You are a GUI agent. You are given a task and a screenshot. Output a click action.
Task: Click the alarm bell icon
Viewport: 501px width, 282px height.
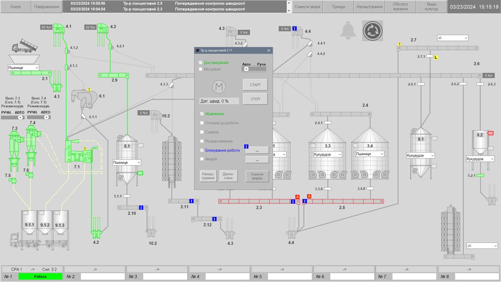348,31
